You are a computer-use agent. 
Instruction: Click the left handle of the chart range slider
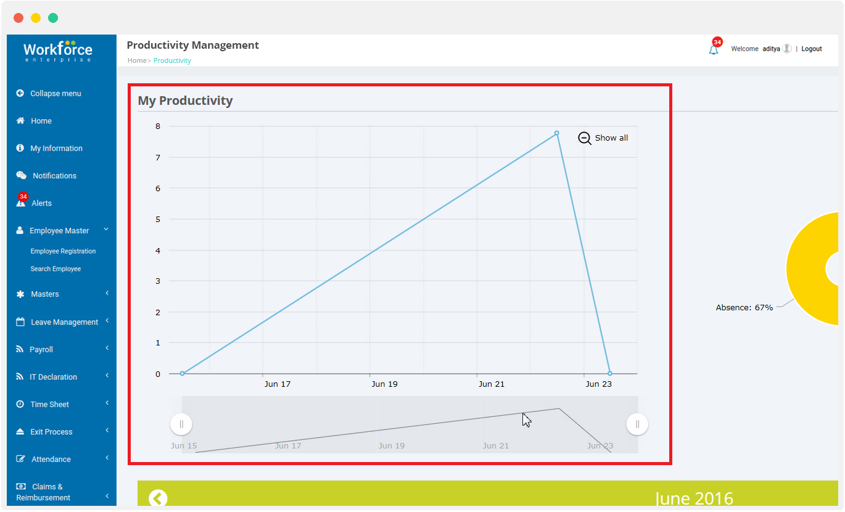point(181,424)
